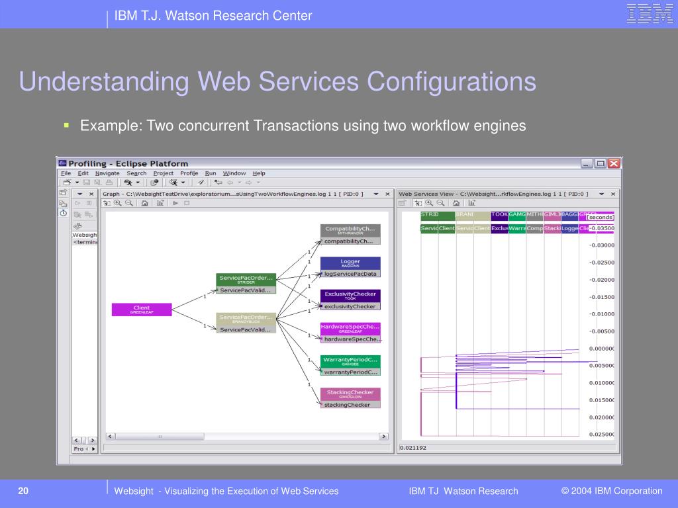Viewport: 678px width, 508px height.
Task: Click the Profile launch icon
Action: coord(128,183)
